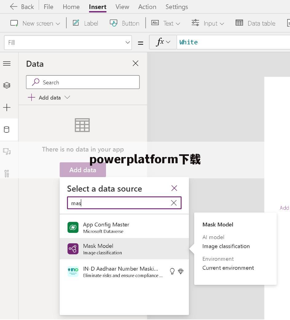
Task: Close the Select a data source dialog
Action: (174, 188)
